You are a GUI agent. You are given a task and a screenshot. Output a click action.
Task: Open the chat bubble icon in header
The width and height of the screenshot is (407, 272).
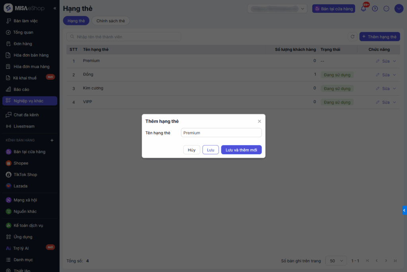tap(386, 9)
